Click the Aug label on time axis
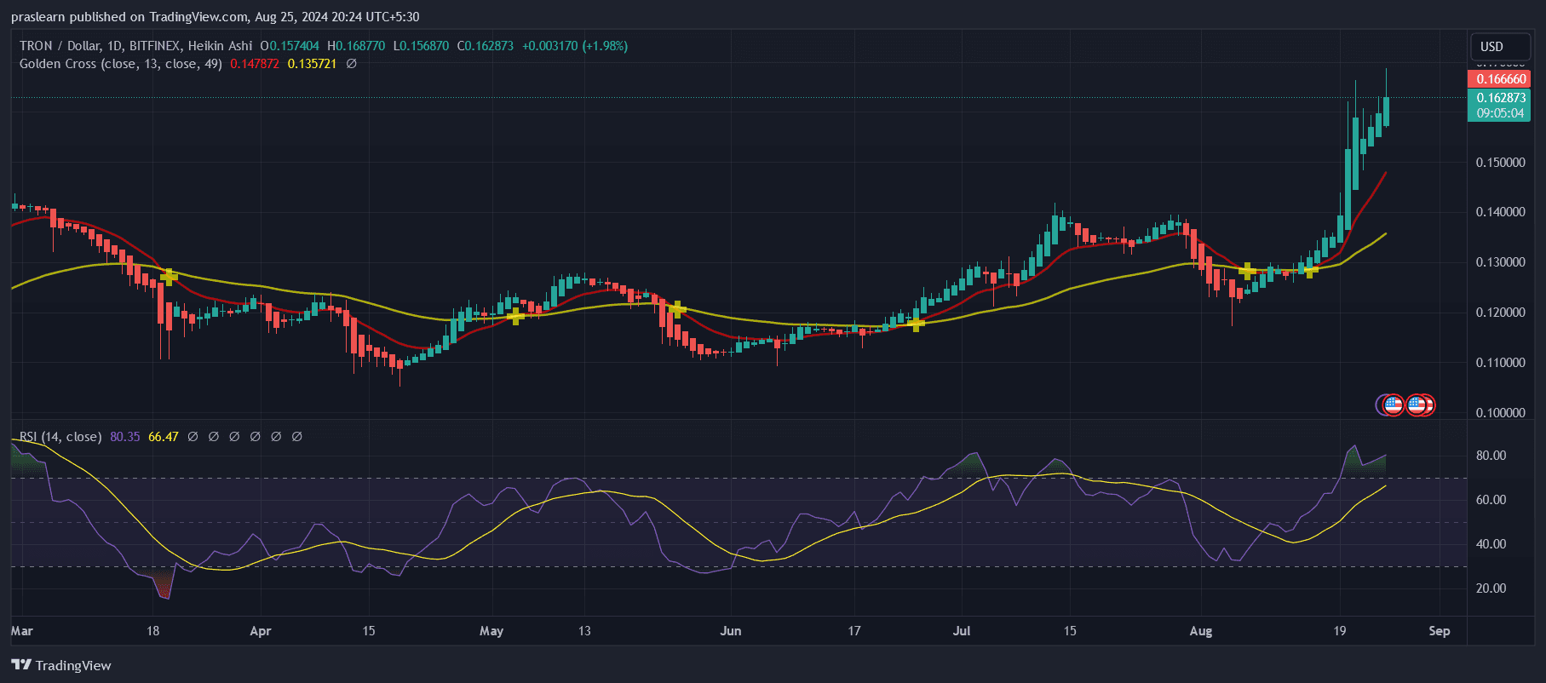 [x=1201, y=631]
